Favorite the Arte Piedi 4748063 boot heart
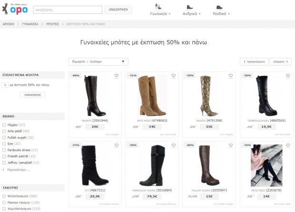The height and width of the screenshot is (212, 295). 174,76
